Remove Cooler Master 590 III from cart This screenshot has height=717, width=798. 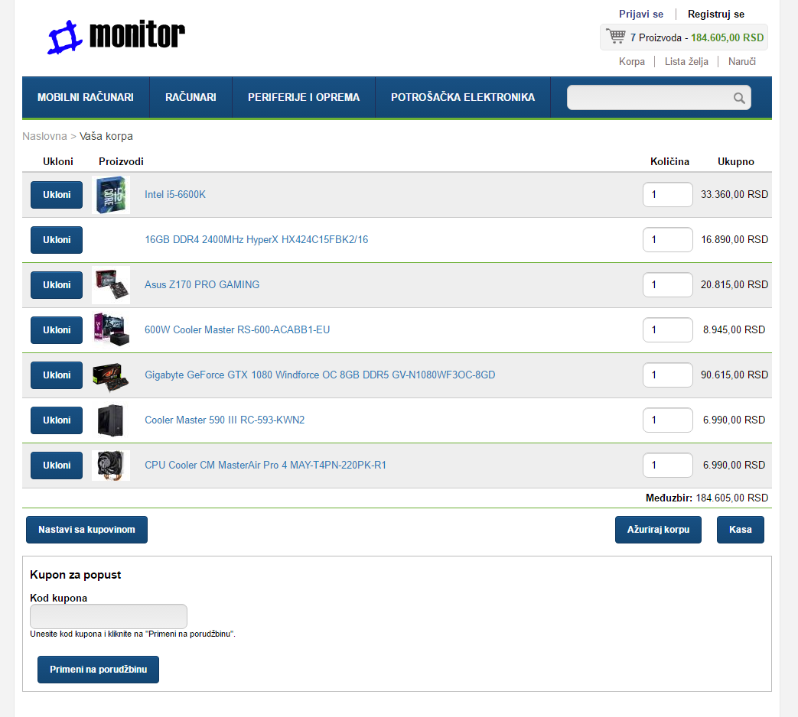57,420
